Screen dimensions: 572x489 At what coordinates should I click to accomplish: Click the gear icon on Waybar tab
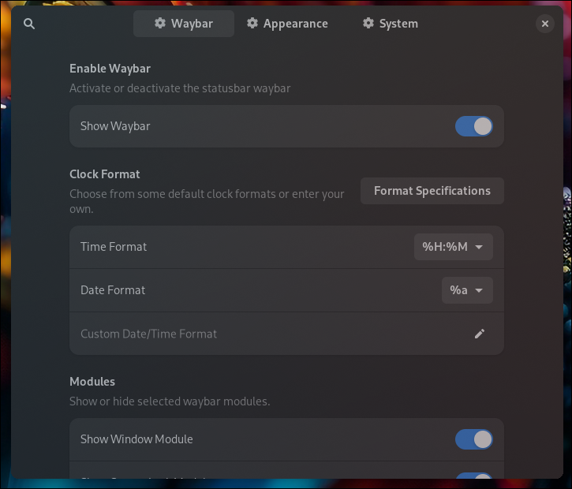159,24
